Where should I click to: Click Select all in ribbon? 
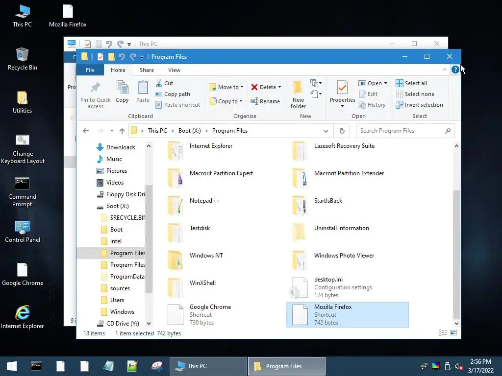pyautogui.click(x=411, y=83)
